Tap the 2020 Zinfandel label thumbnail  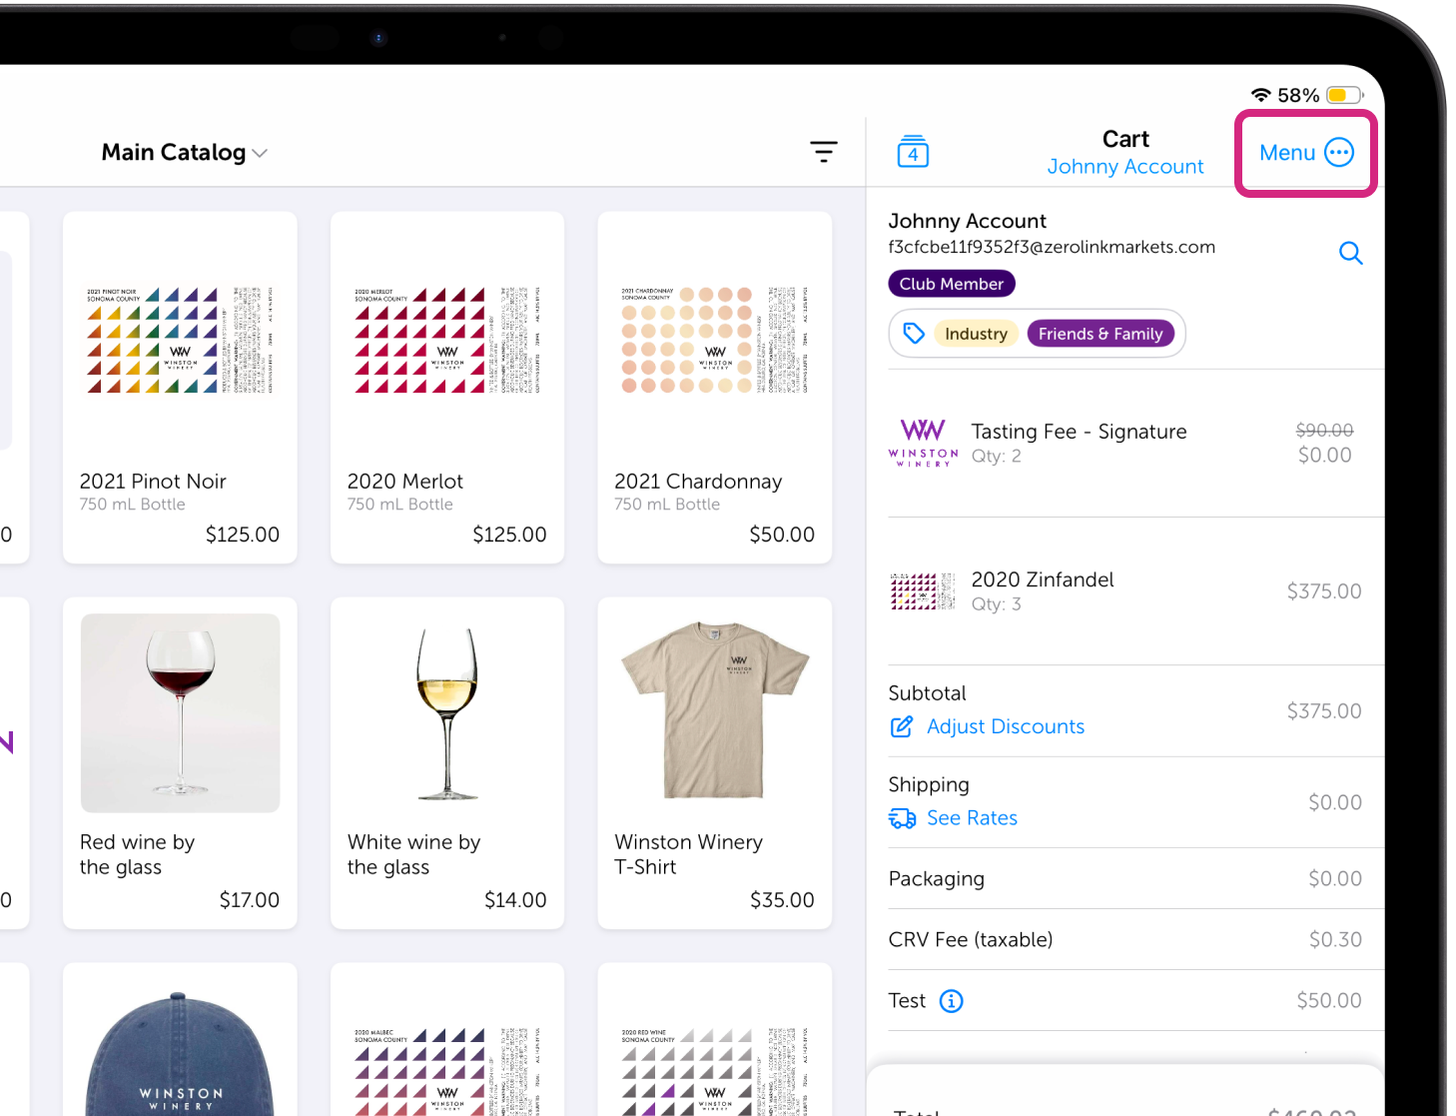coord(923,591)
